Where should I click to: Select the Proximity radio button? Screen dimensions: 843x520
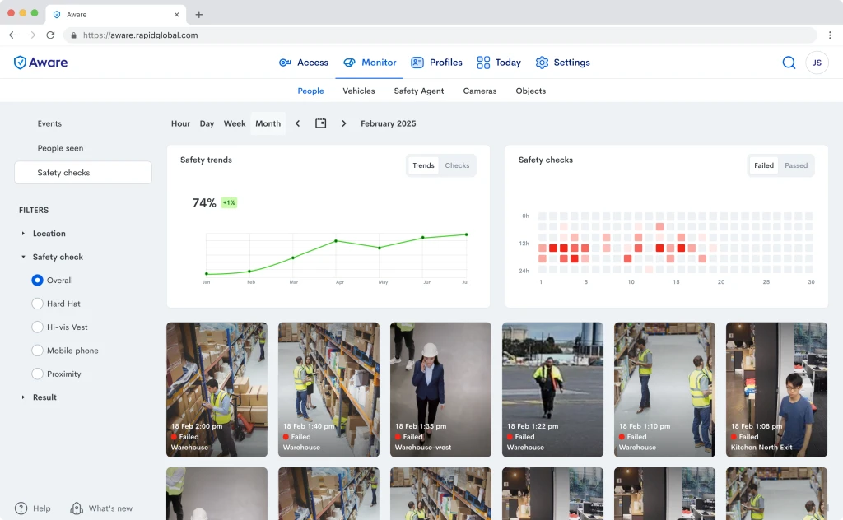point(37,374)
